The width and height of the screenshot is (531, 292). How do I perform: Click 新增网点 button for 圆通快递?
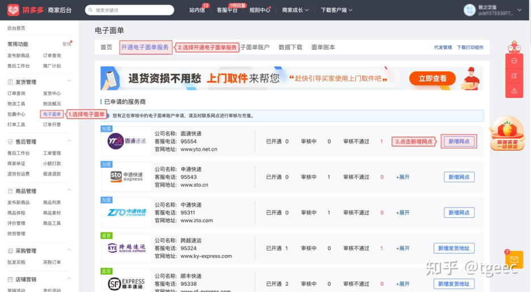click(458, 142)
